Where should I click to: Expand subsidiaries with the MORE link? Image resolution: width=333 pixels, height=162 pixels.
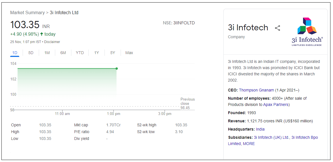(249, 144)
